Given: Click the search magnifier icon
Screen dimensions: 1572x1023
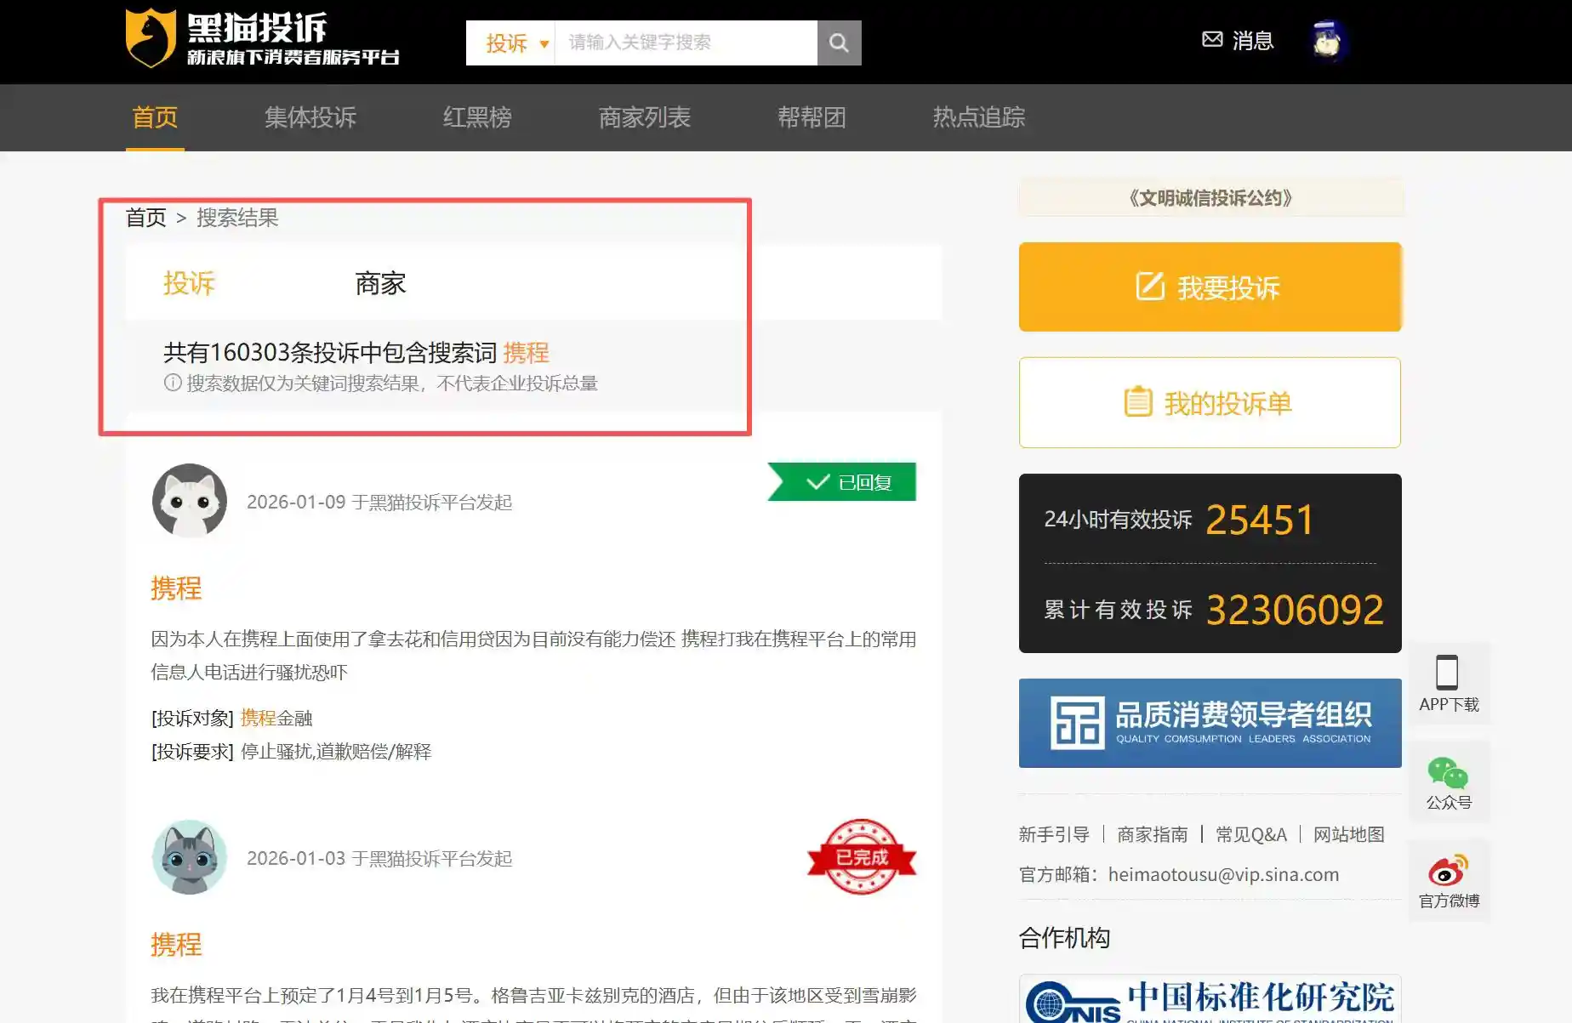Looking at the screenshot, I should 839,43.
